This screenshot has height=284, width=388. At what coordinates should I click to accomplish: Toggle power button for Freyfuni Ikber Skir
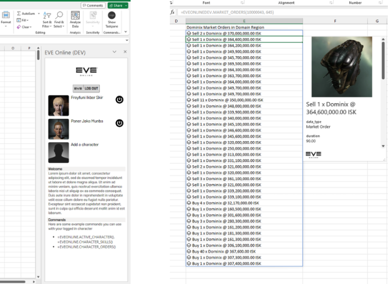pyautogui.click(x=119, y=100)
